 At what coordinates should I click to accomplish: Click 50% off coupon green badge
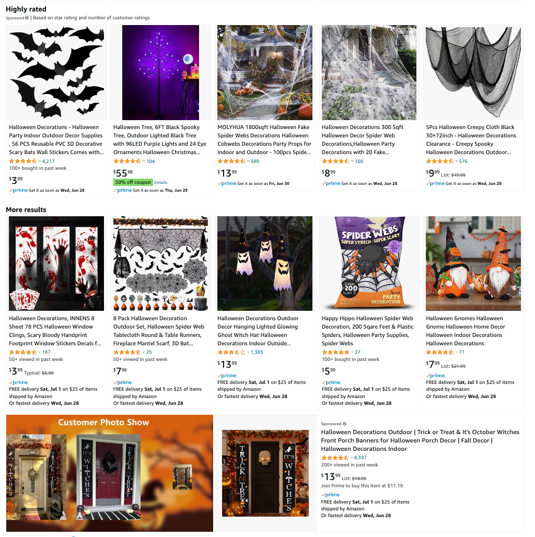pos(133,182)
